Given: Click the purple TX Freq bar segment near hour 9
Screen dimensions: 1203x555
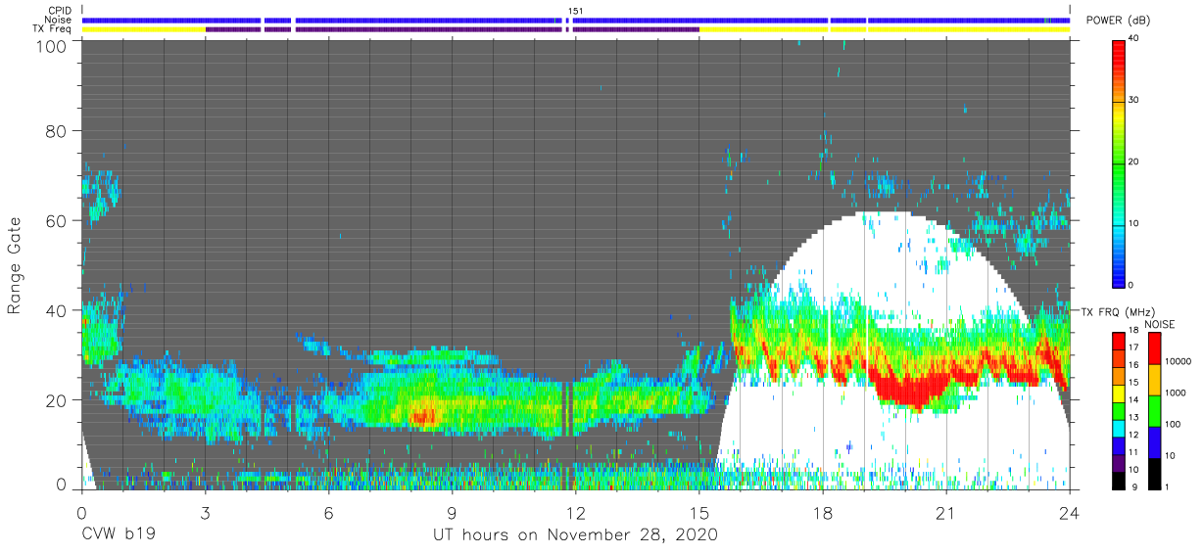Looking at the screenshot, I should click(x=431, y=29).
